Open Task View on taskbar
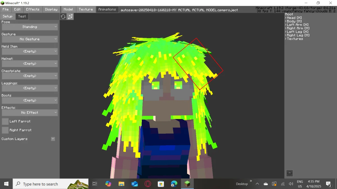 click(95, 184)
